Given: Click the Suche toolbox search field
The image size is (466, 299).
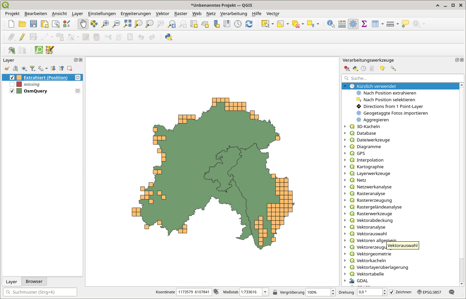Looking at the screenshot, I should click(x=403, y=78).
